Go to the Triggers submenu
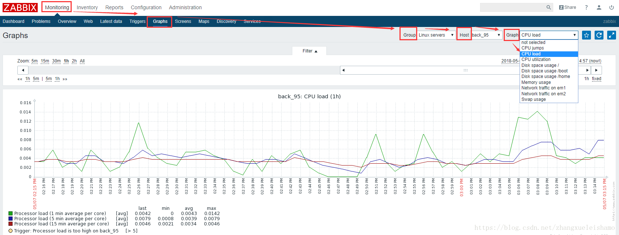619x235 pixels. [137, 21]
